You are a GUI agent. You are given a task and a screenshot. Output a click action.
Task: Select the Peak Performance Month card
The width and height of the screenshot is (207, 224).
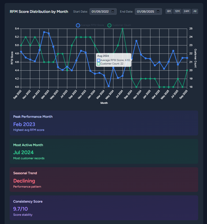[104, 123]
